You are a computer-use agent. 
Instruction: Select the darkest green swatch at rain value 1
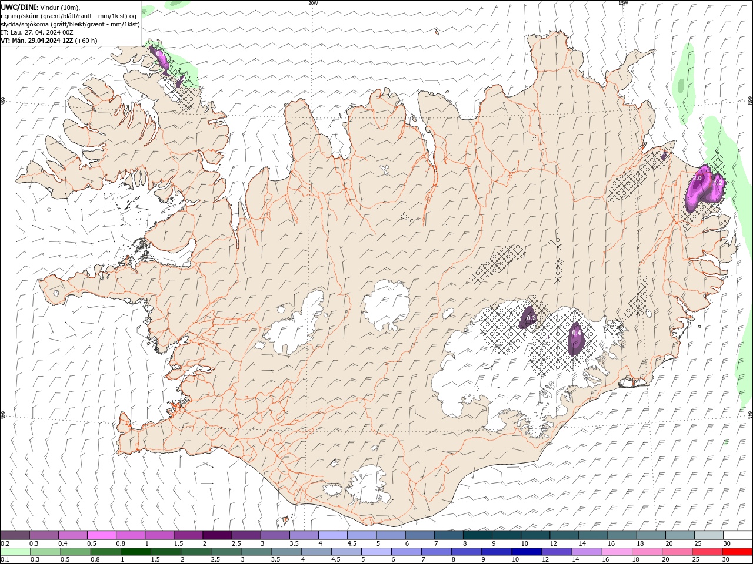point(136,552)
